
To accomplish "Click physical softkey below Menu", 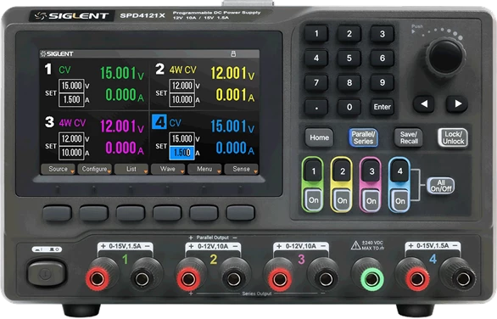I will (x=204, y=213).
